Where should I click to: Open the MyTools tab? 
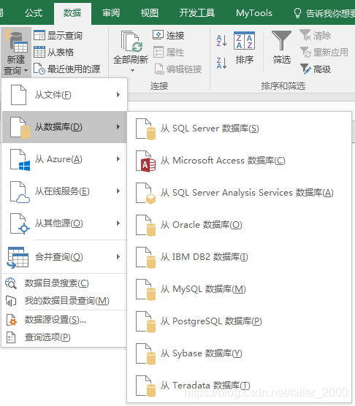[254, 12]
